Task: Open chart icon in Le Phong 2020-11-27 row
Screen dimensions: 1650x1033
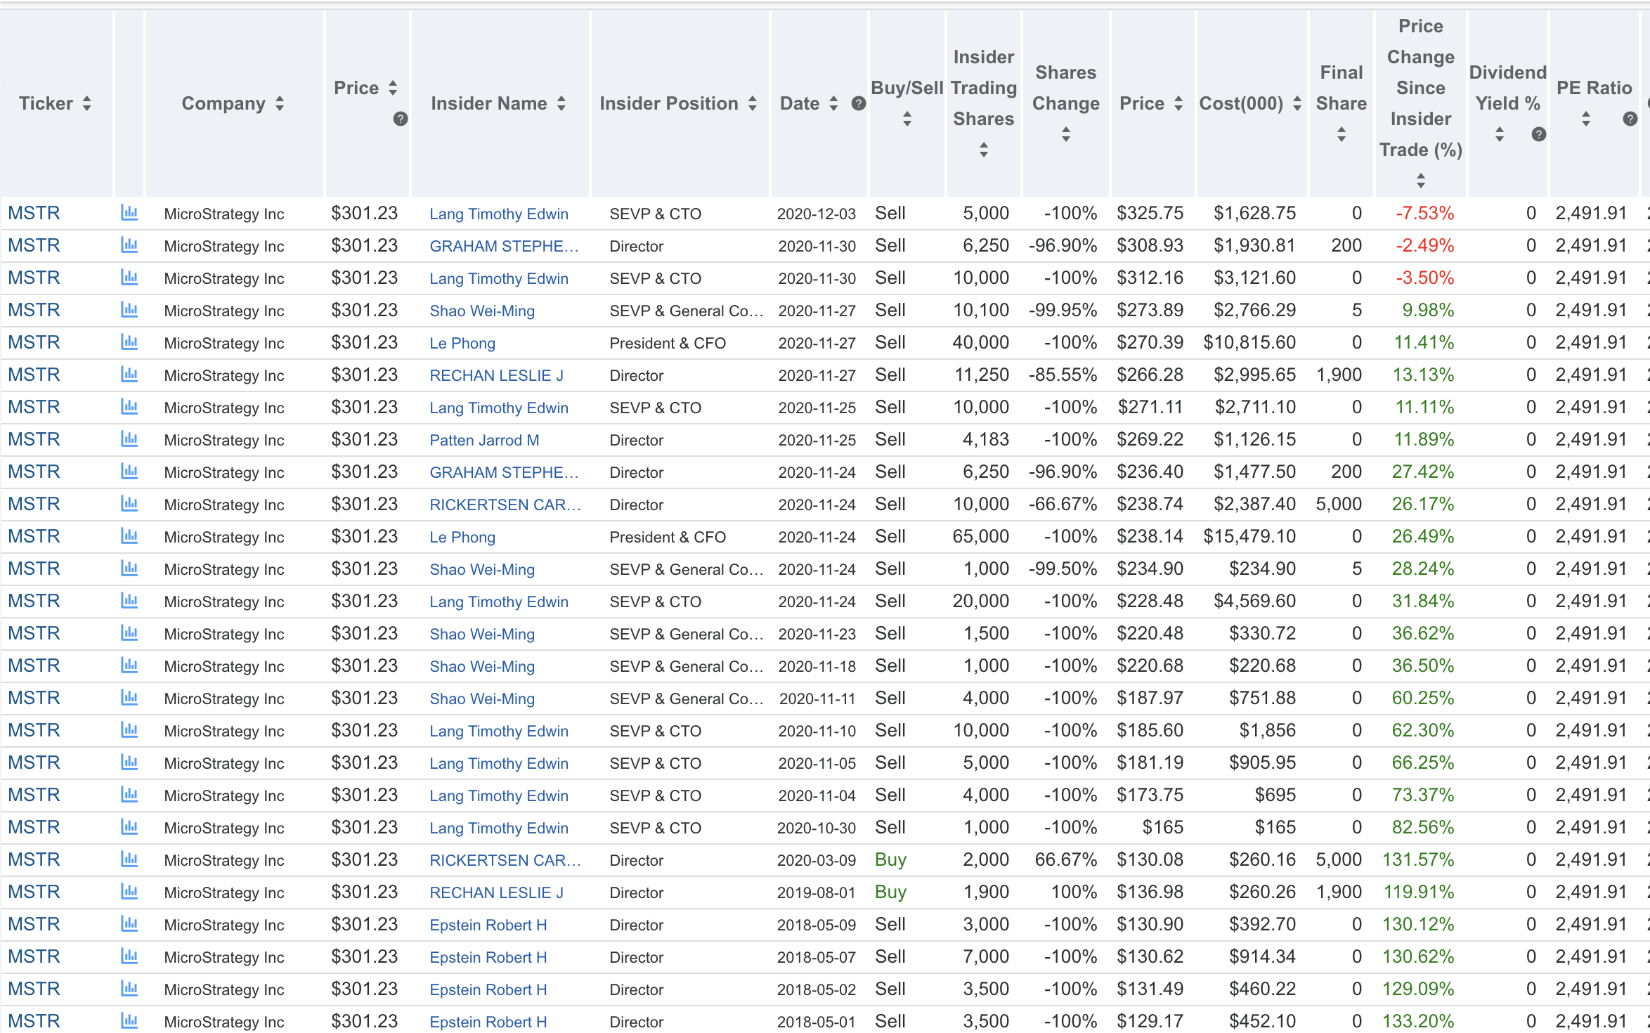Action: [129, 342]
